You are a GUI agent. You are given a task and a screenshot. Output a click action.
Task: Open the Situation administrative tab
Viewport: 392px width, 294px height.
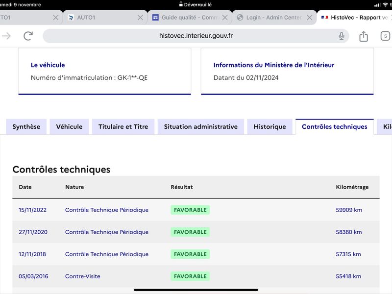point(201,127)
